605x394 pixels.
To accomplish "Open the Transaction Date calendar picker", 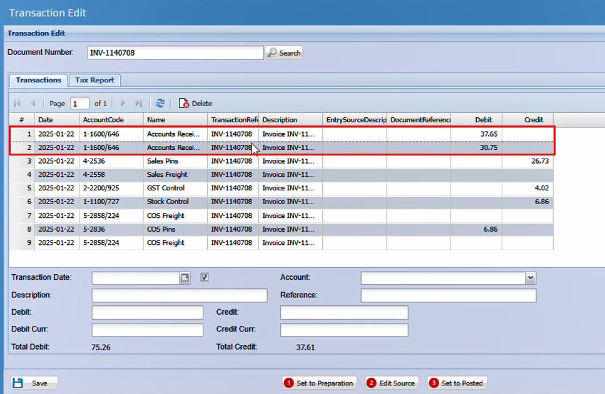I will (x=185, y=278).
